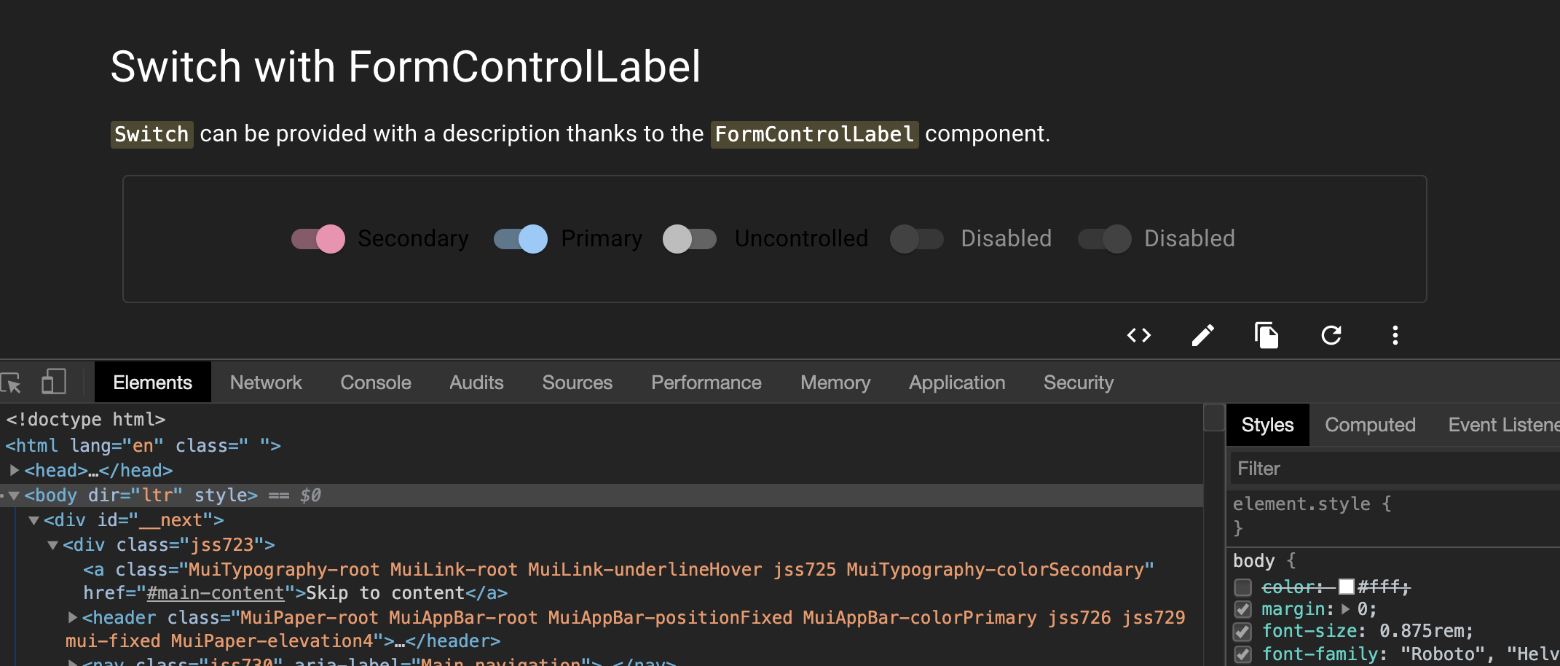Toggle the device toolbar icon in DevTools
Image resolution: width=1560 pixels, height=666 pixels.
coord(53,382)
